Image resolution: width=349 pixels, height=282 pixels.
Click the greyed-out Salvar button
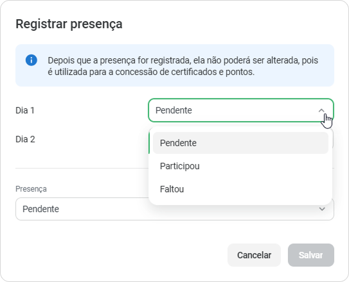[310, 255]
